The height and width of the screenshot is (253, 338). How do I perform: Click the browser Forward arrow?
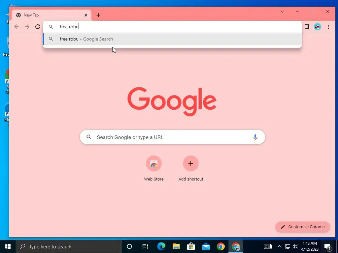(27, 27)
